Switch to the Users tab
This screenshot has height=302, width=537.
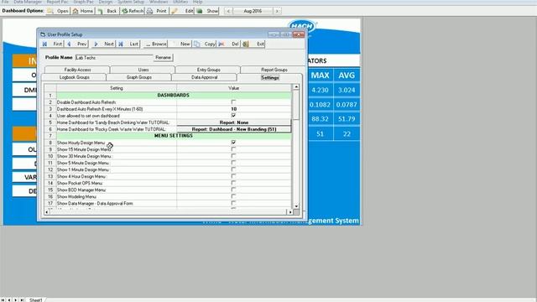(143, 70)
